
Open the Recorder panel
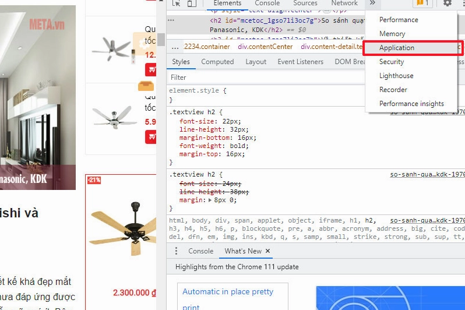411,90
